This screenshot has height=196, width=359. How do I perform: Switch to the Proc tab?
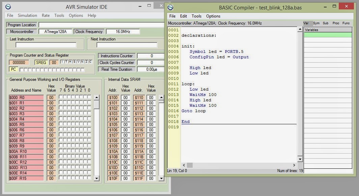coord(336,23)
